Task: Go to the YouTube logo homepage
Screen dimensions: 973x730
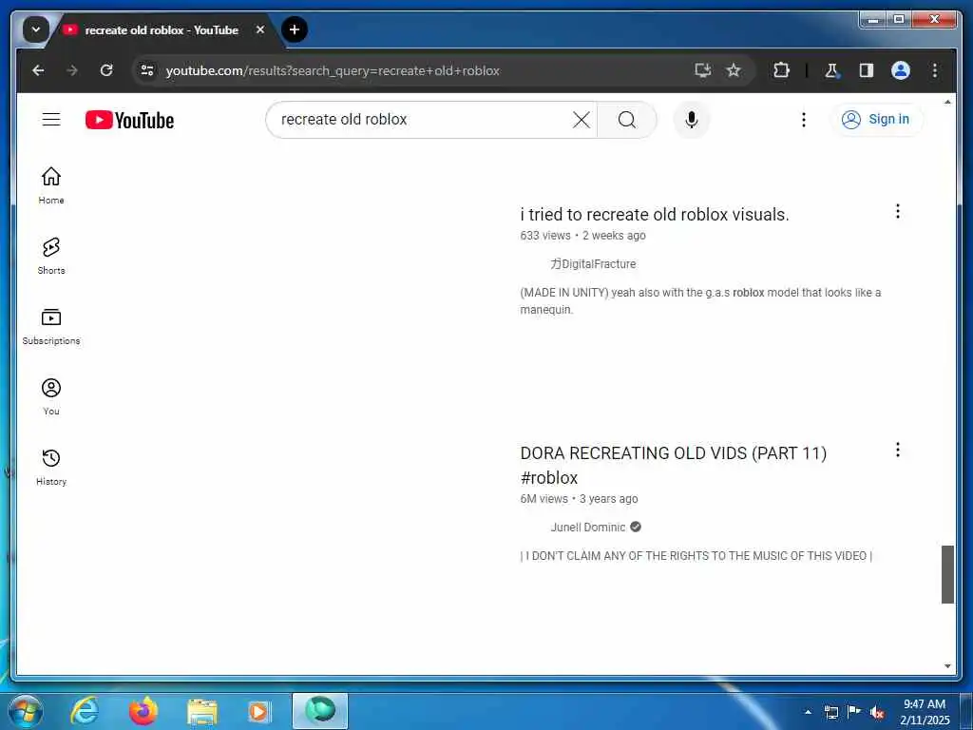Action: (129, 120)
